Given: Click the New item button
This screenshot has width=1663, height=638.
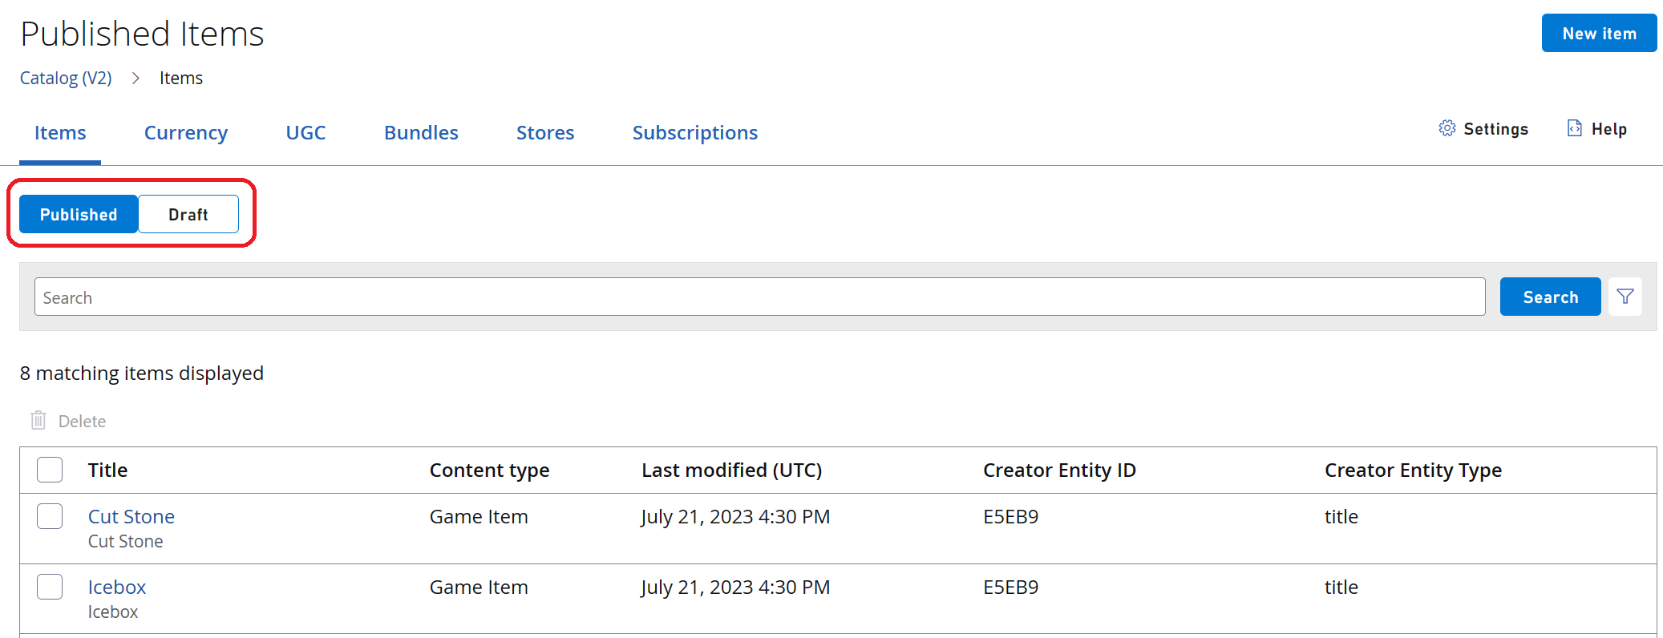Looking at the screenshot, I should (1599, 33).
